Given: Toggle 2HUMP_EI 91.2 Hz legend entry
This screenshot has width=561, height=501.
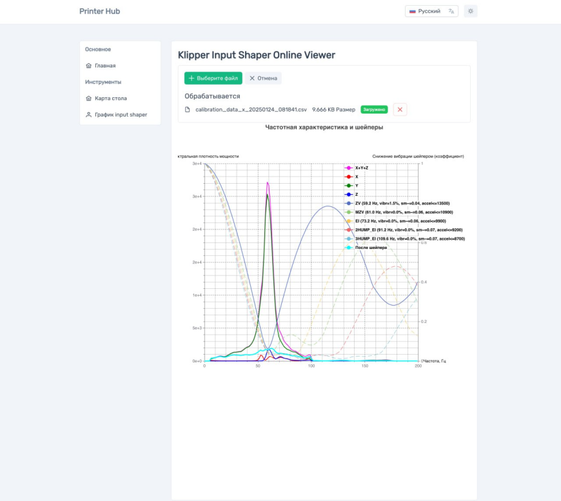Looking at the screenshot, I should [x=404, y=230].
